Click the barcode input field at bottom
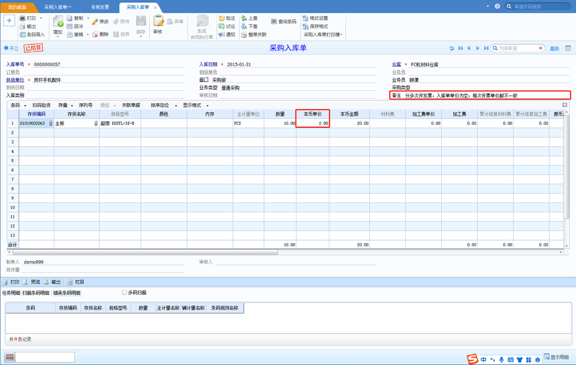Screen dimensions: 576x365 coord(45,357)
